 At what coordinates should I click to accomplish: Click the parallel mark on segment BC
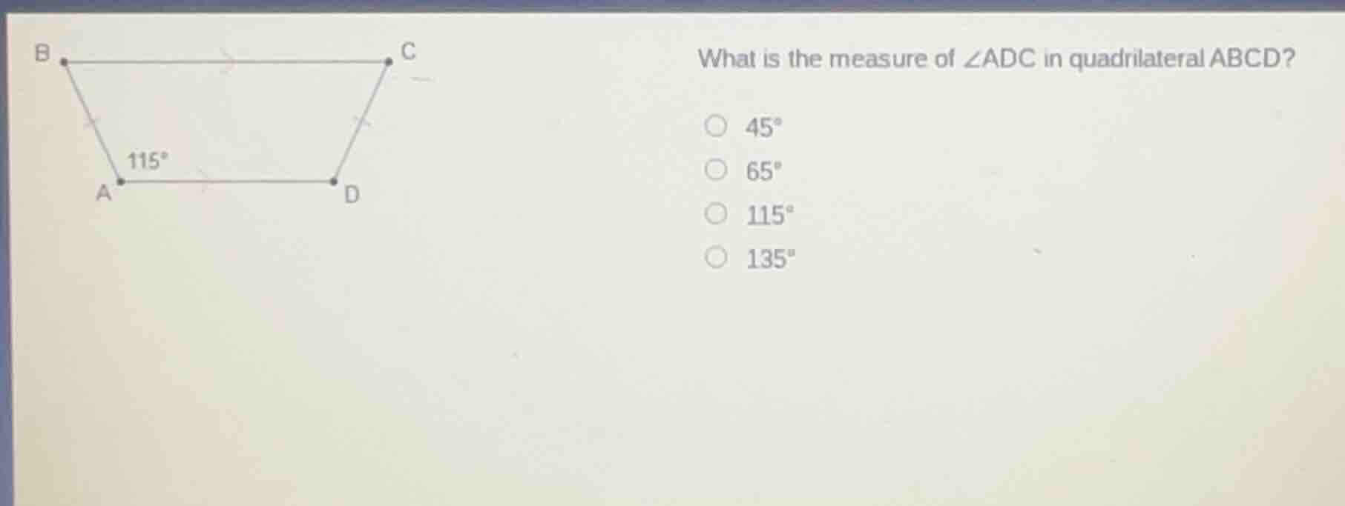point(228,59)
